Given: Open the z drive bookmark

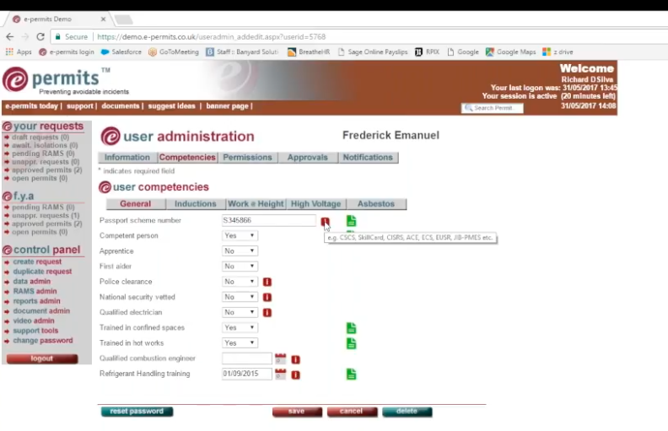Looking at the screenshot, I should point(558,52).
